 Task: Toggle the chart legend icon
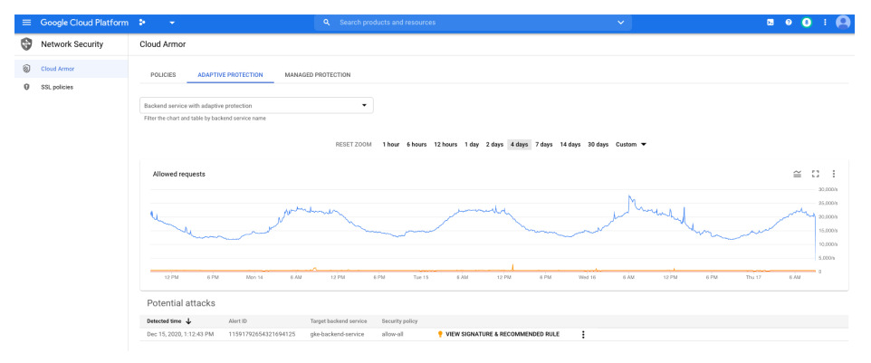(797, 174)
